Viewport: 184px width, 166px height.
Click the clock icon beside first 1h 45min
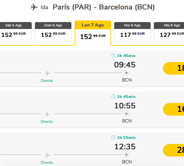pos(113,55)
